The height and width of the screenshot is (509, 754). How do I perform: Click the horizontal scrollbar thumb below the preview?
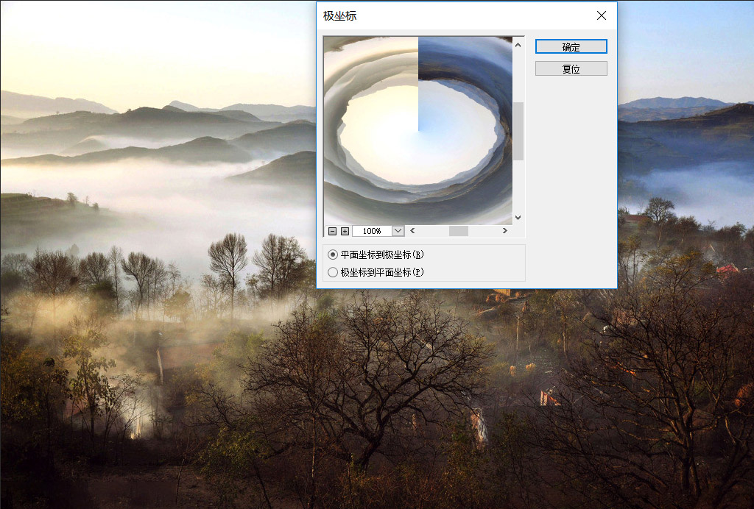(x=458, y=230)
